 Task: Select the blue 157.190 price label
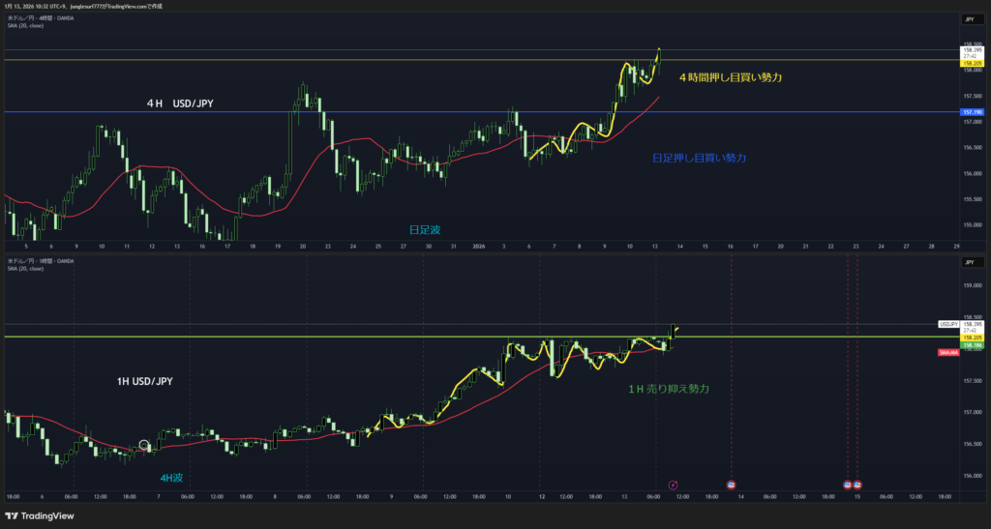[x=971, y=113]
